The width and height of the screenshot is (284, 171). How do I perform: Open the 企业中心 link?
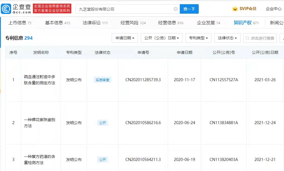coord(273,9)
